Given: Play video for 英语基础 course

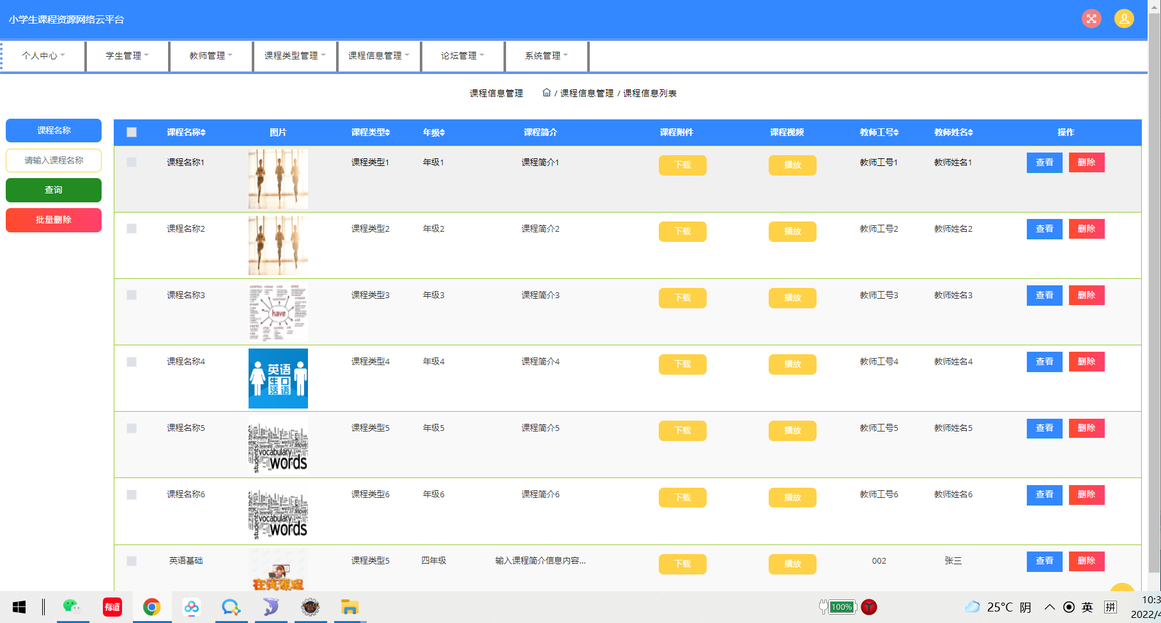Looking at the screenshot, I should (792, 564).
